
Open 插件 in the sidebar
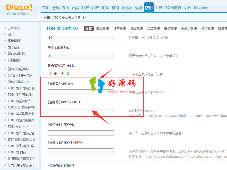(x=11, y=34)
